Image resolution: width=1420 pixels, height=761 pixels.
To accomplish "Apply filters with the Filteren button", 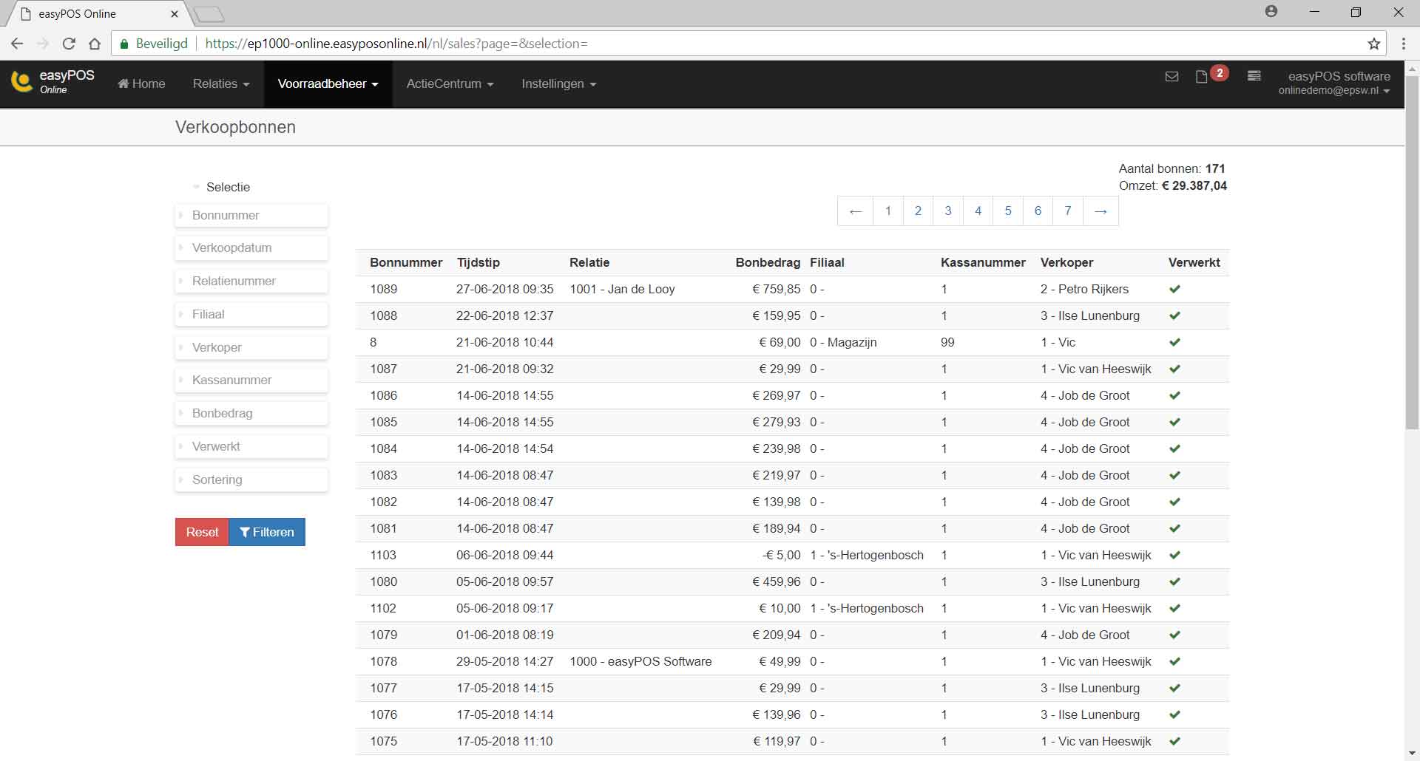I will click(267, 532).
